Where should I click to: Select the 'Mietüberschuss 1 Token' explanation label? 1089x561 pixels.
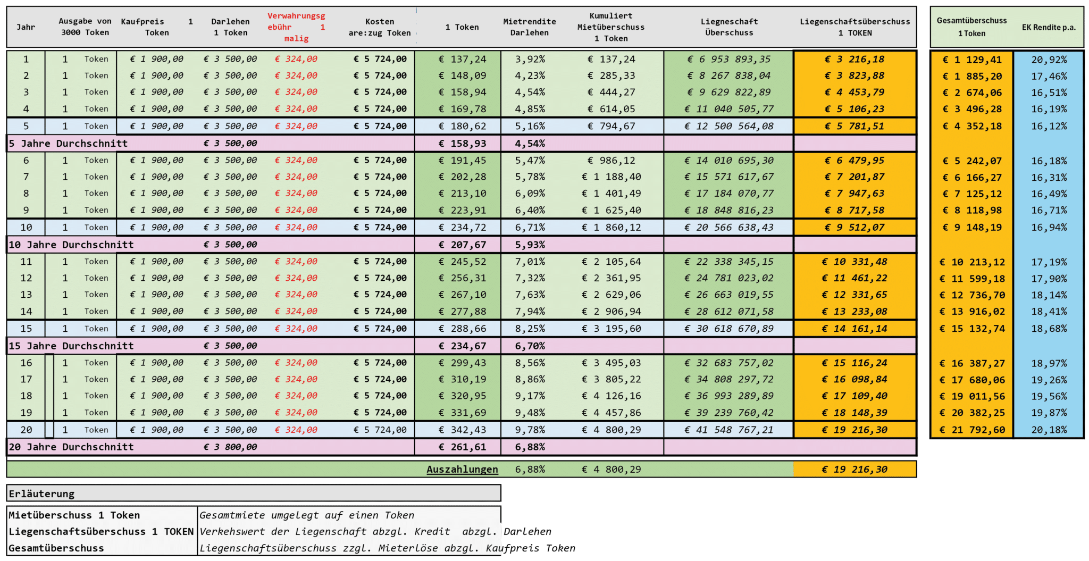(x=74, y=515)
